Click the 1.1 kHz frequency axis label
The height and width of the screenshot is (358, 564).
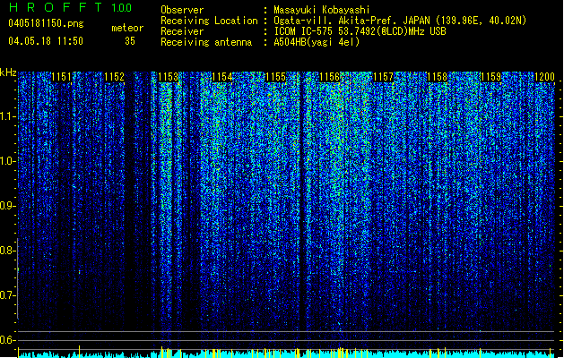tap(7, 116)
